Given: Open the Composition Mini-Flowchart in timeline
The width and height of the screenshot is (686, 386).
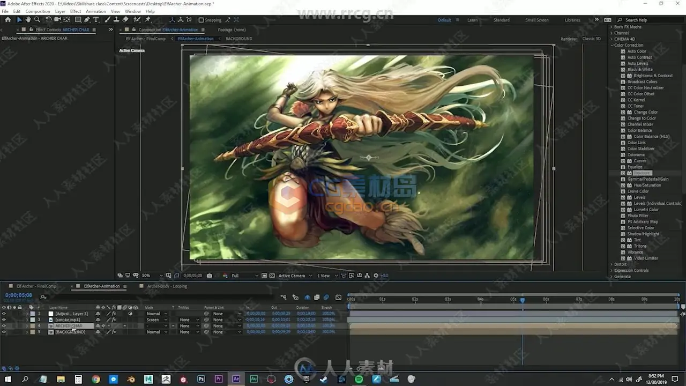Looking at the screenshot, I should (x=284, y=297).
